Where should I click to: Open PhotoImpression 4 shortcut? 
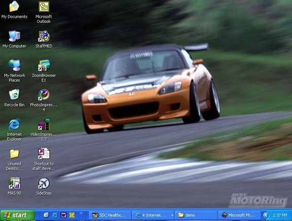(44, 100)
